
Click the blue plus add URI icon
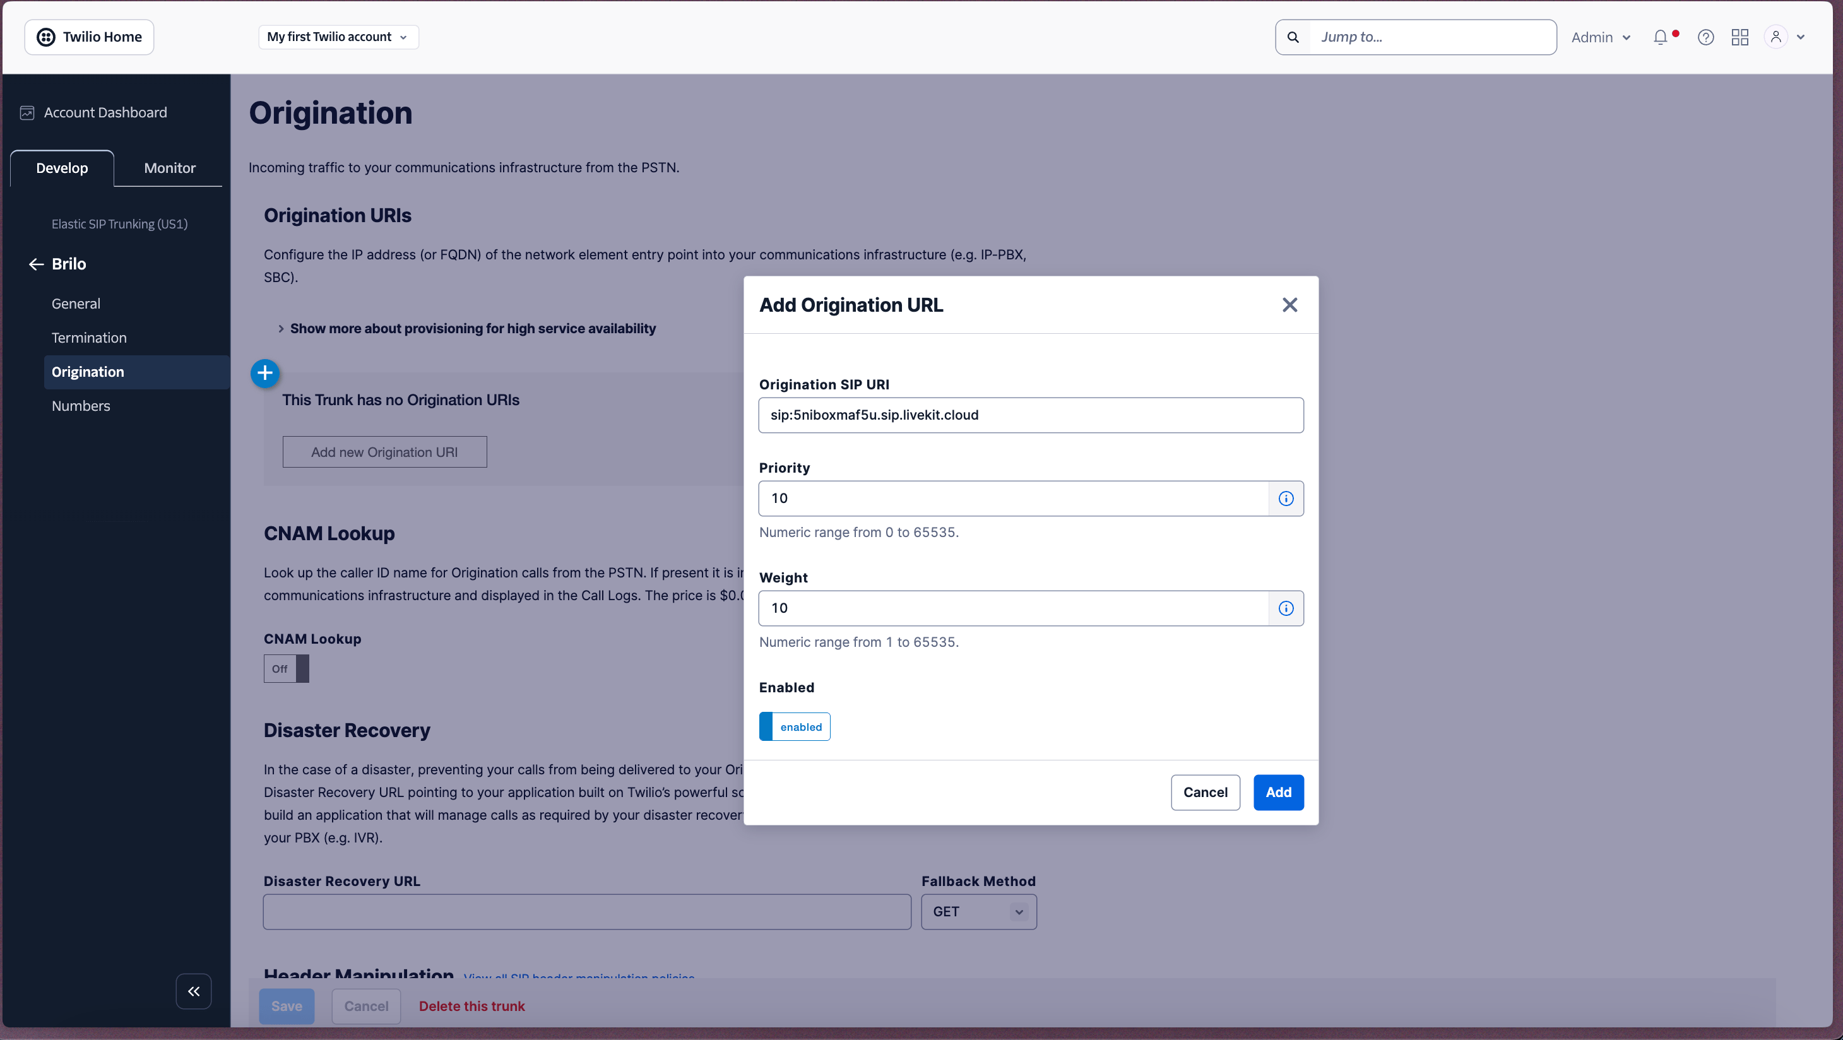tap(264, 373)
